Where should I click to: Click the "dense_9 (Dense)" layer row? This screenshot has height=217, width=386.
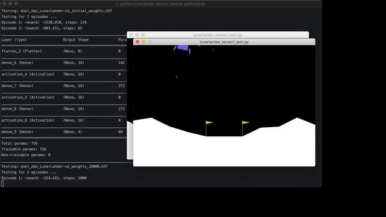click(17, 132)
